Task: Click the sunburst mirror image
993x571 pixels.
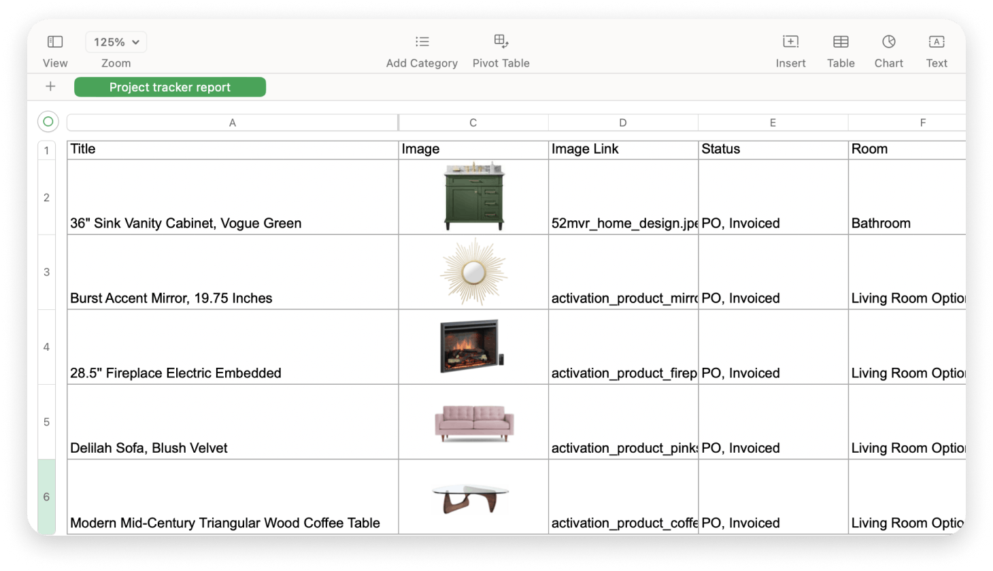Action: [472, 271]
